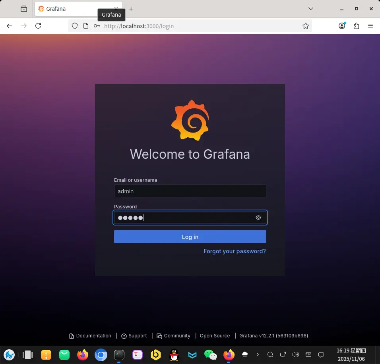Image resolution: width=380 pixels, height=364 pixels.
Task: Open the saved logins key icon
Action: pos(97,26)
